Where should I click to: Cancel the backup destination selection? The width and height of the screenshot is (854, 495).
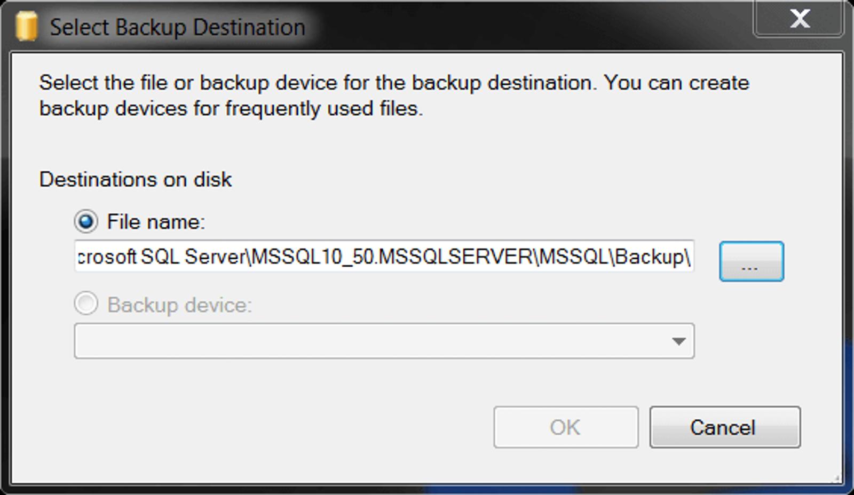point(724,427)
